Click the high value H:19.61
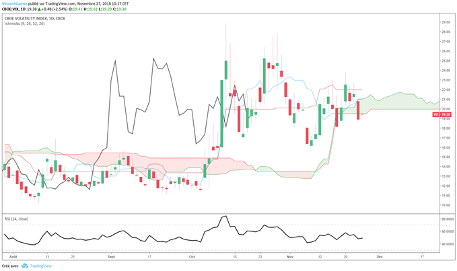The height and width of the screenshot is (271, 457). tap(90, 9)
